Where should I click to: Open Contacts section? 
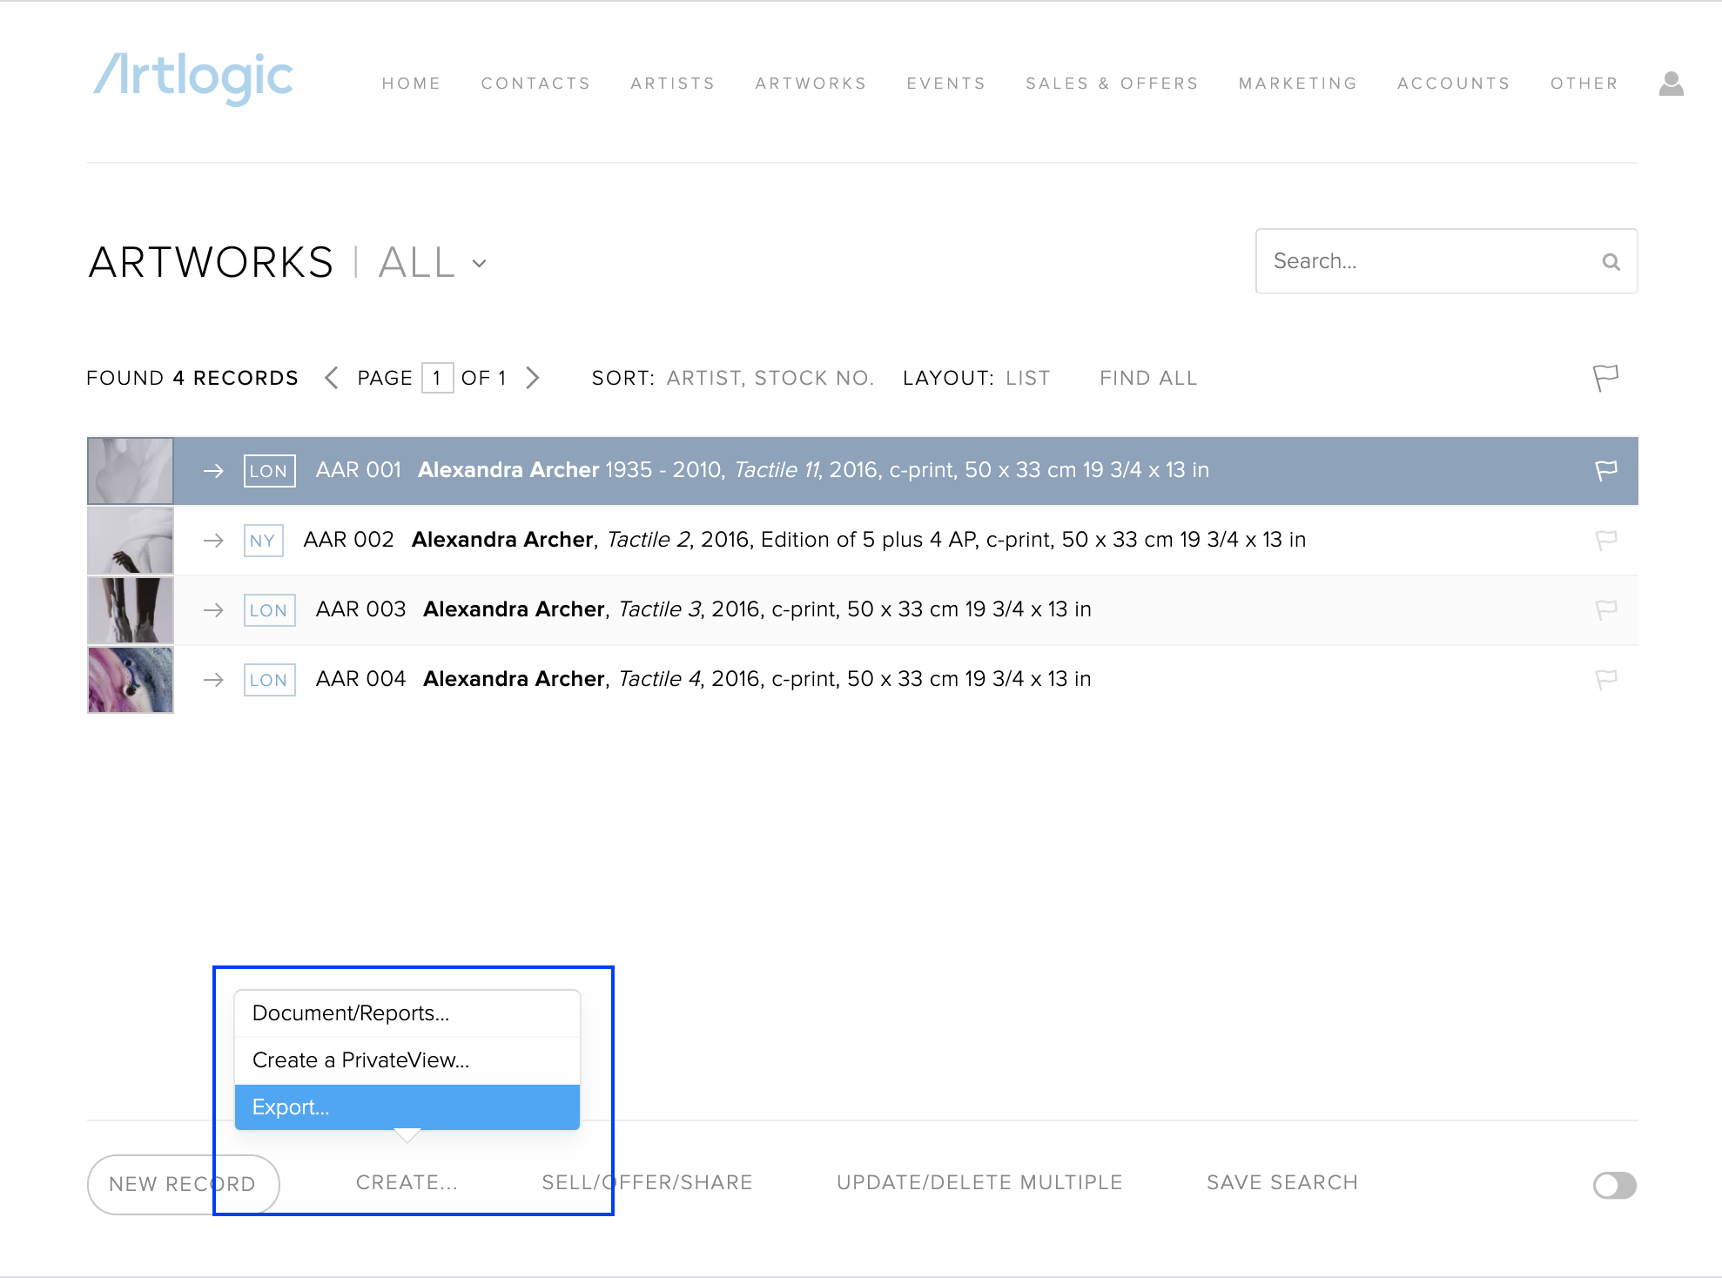(x=535, y=84)
